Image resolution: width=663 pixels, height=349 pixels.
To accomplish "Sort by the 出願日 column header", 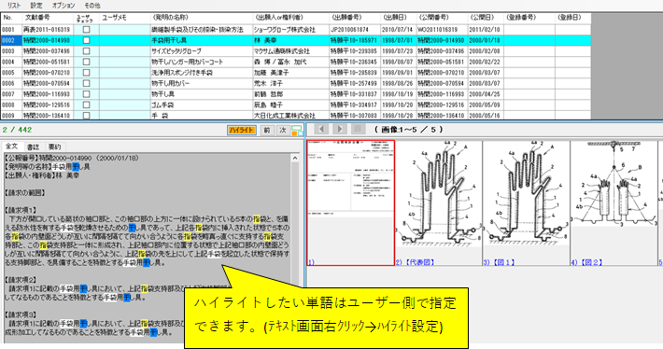I will pyautogui.click(x=395, y=18).
